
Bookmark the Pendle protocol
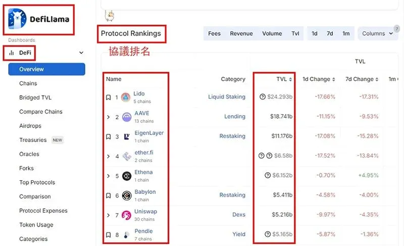[109, 235]
